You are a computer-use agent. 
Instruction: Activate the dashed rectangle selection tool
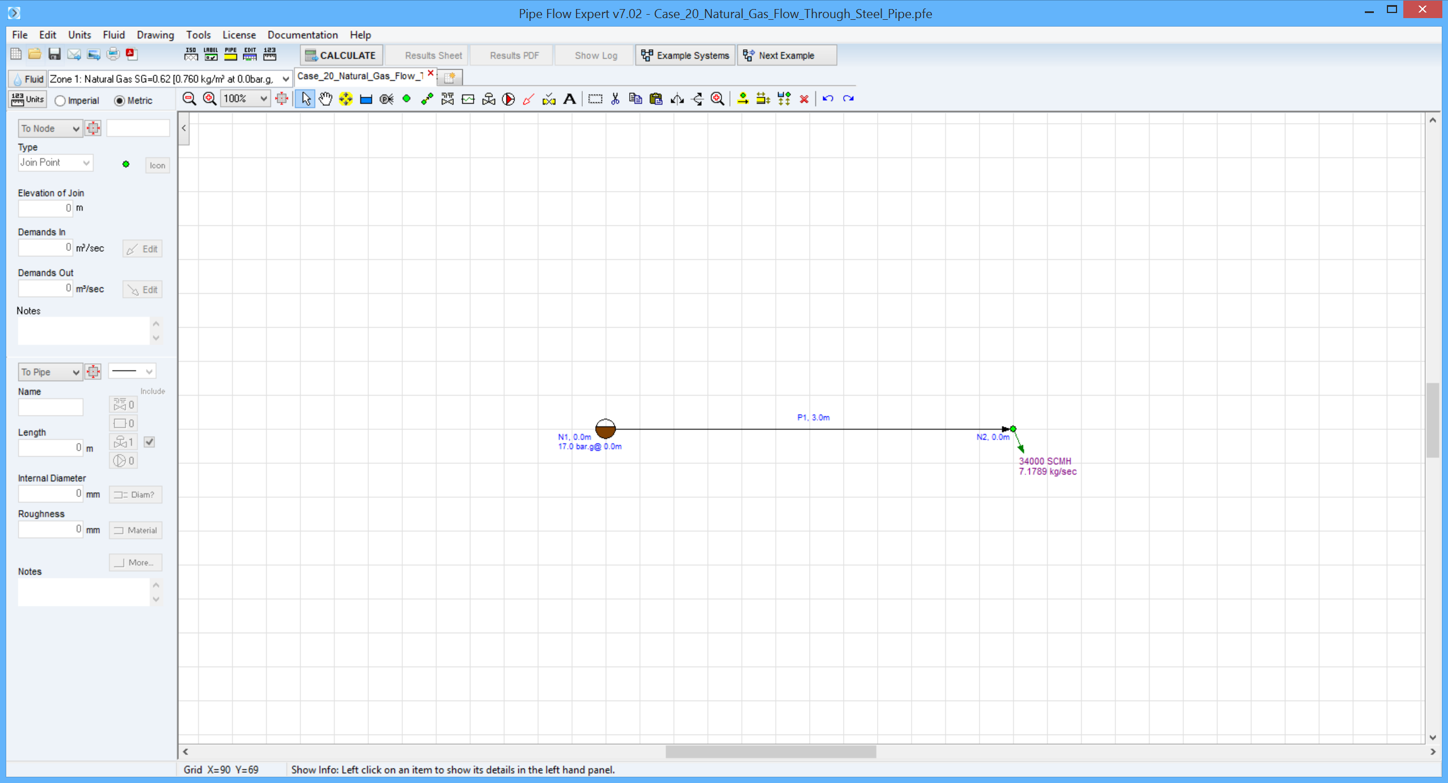[x=595, y=99]
